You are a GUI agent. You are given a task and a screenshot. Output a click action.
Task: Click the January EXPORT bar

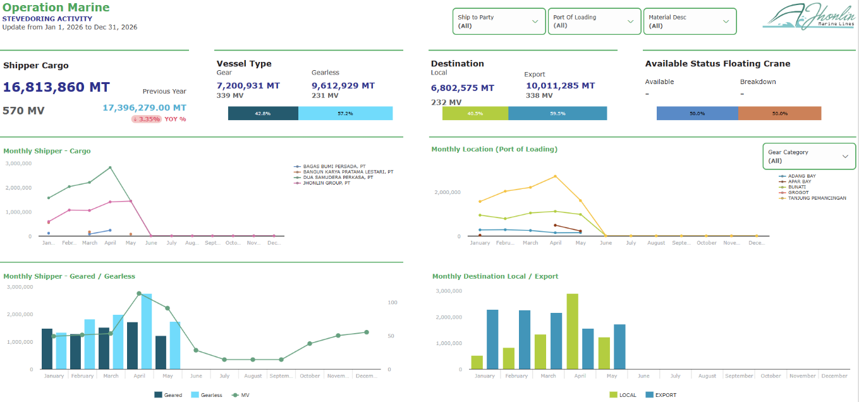click(x=492, y=339)
